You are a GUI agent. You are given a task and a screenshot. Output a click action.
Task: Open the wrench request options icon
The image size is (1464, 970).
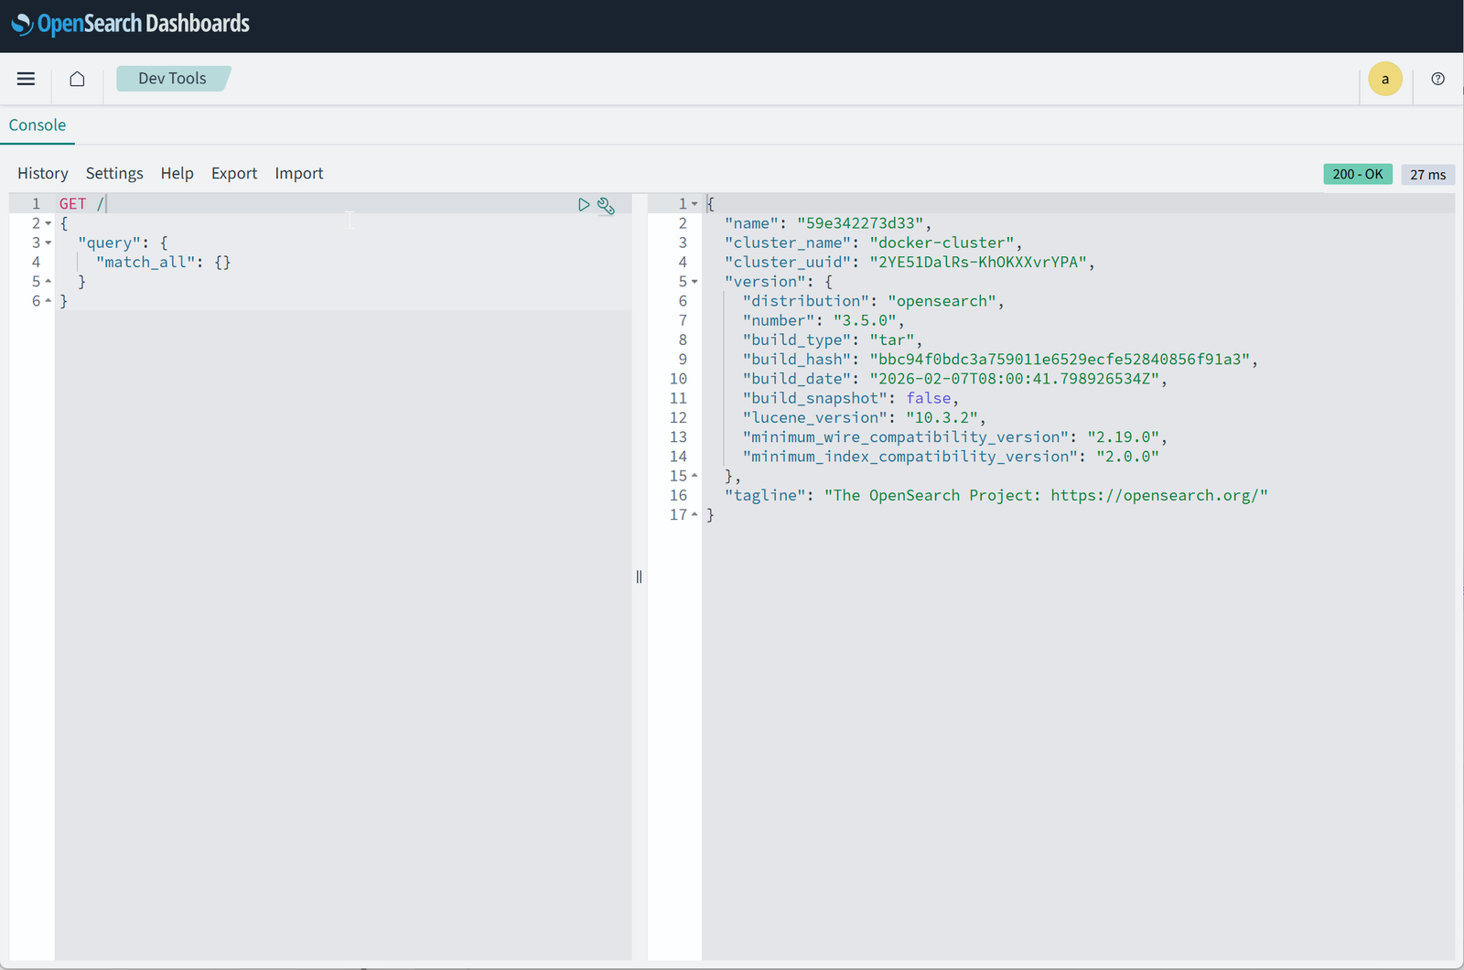pyautogui.click(x=606, y=205)
